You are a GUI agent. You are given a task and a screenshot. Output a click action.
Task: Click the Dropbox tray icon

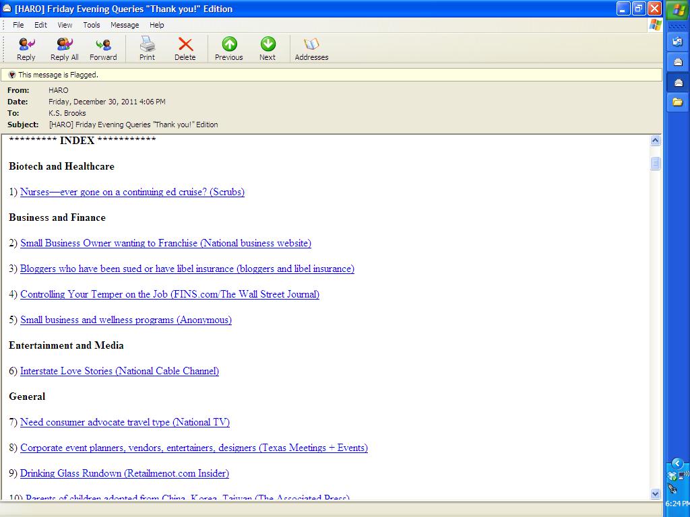(672, 476)
